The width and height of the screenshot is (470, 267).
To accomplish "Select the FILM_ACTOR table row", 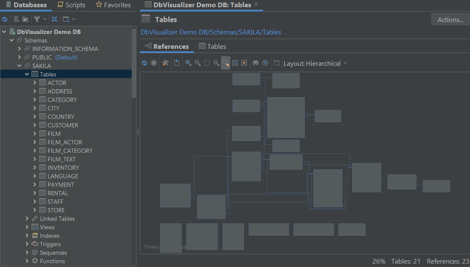I will point(66,142).
